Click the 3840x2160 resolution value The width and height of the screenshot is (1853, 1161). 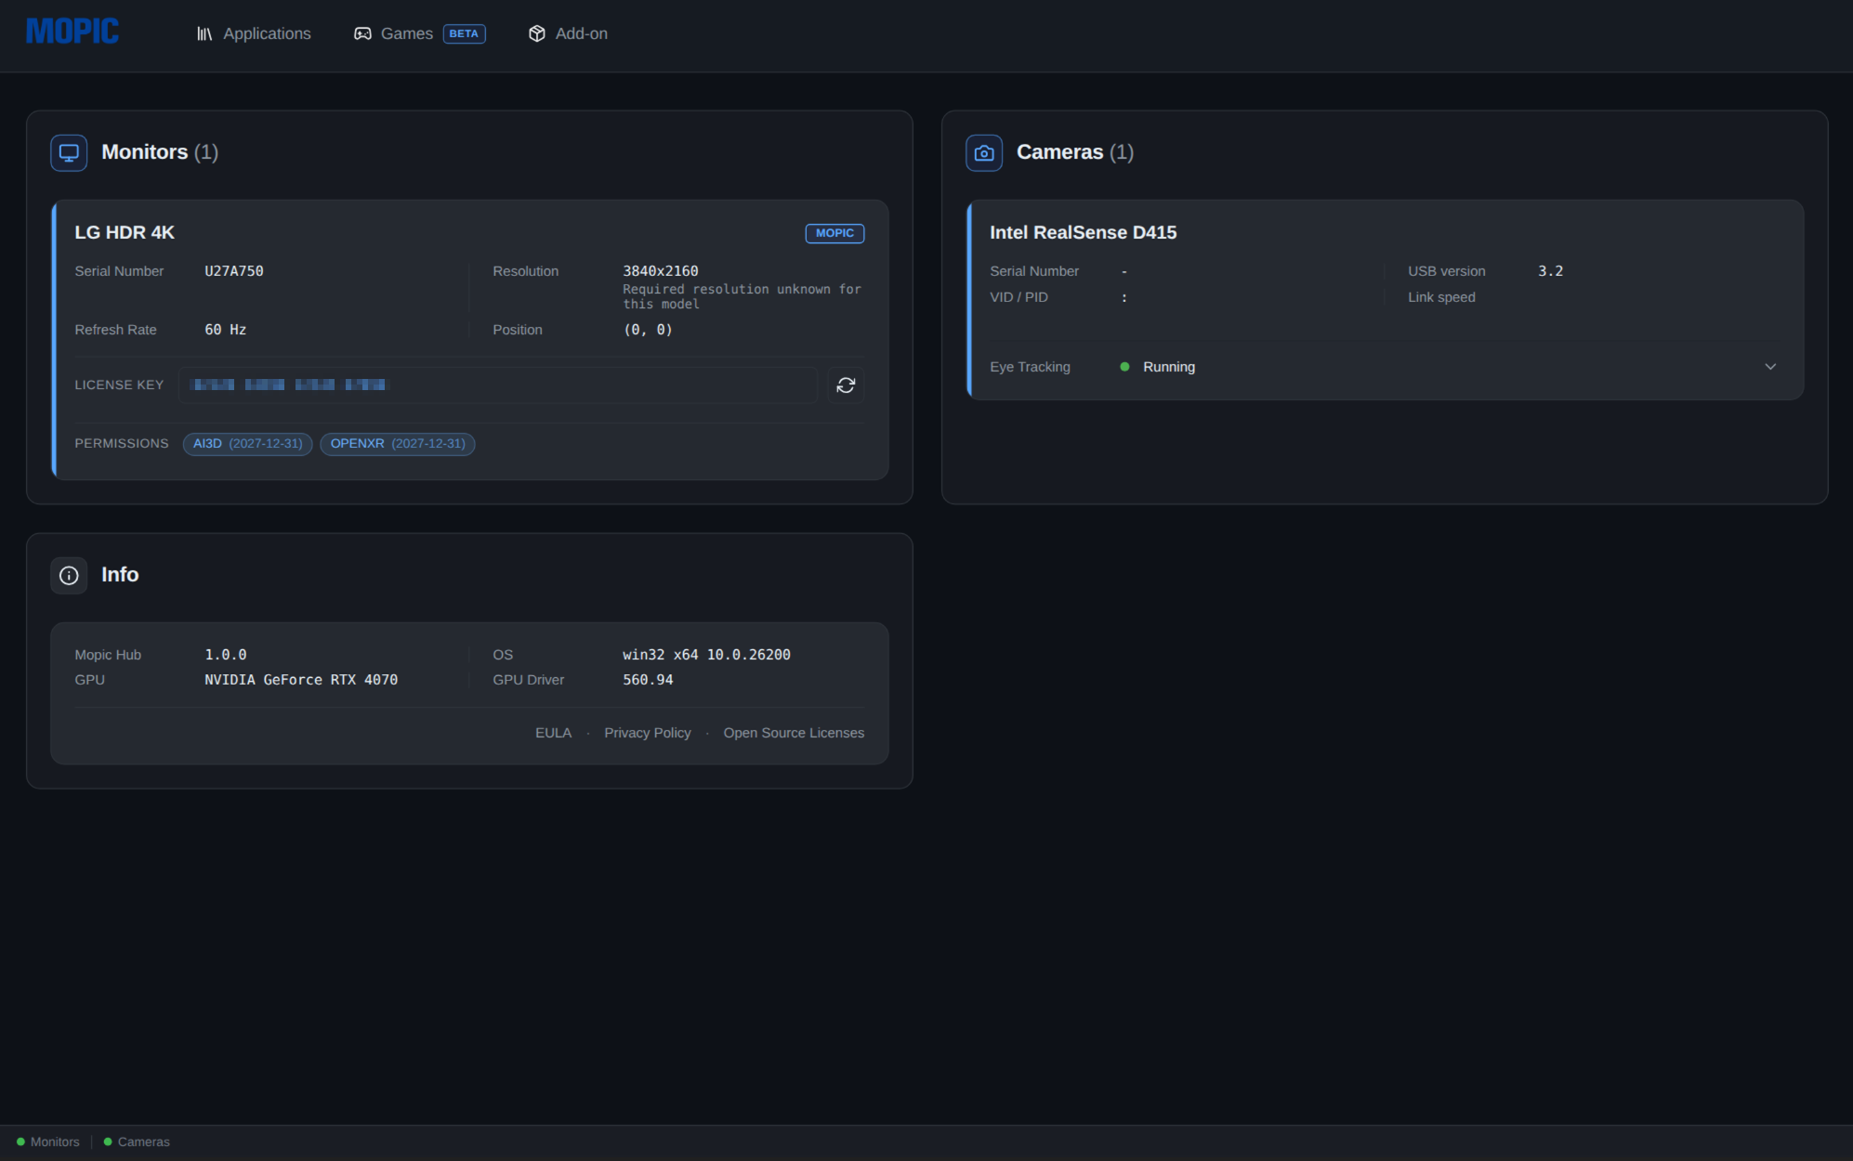click(661, 271)
